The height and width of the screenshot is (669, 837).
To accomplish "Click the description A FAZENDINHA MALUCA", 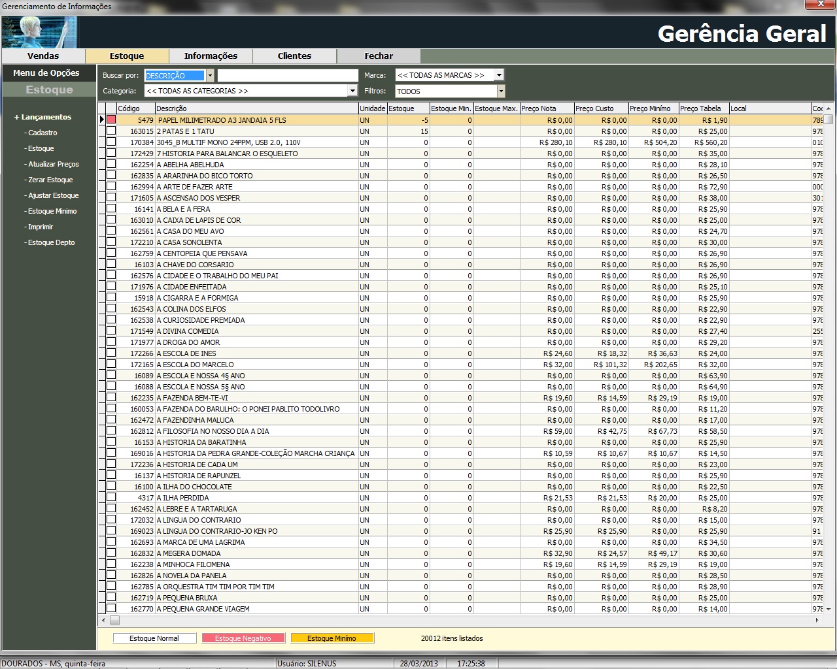I will coord(195,420).
